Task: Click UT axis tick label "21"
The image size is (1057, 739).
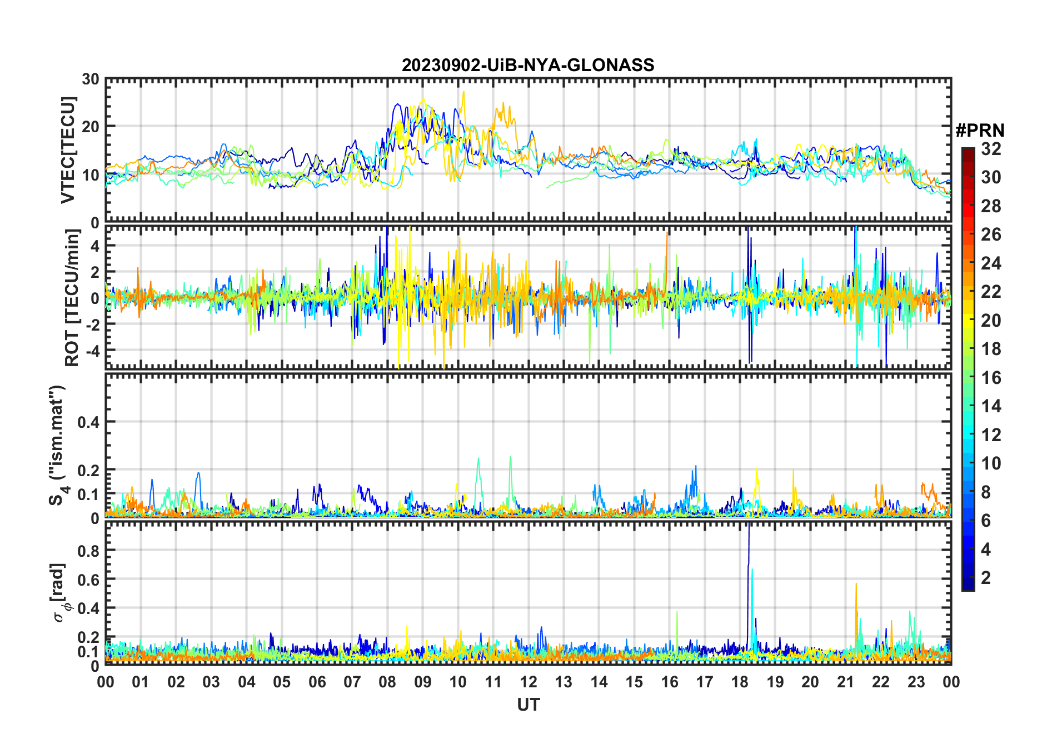Action: point(845,682)
